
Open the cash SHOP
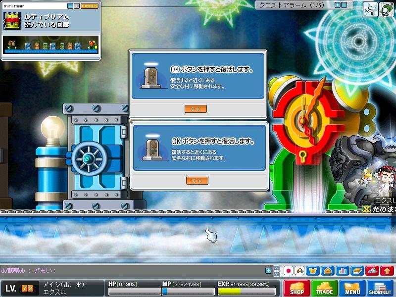pos(297,288)
